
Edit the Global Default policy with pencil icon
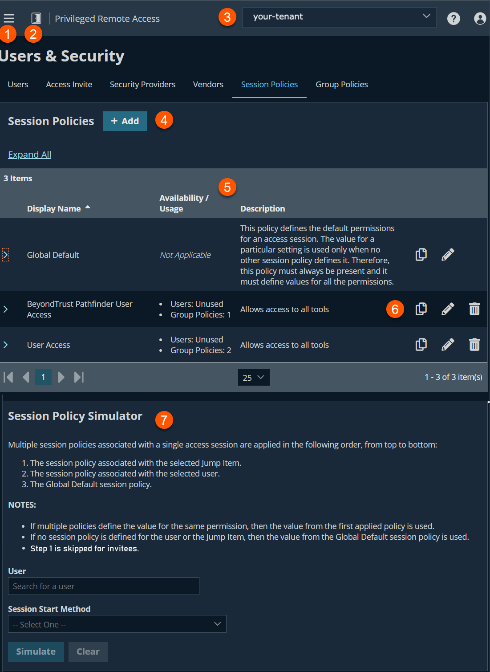point(448,254)
